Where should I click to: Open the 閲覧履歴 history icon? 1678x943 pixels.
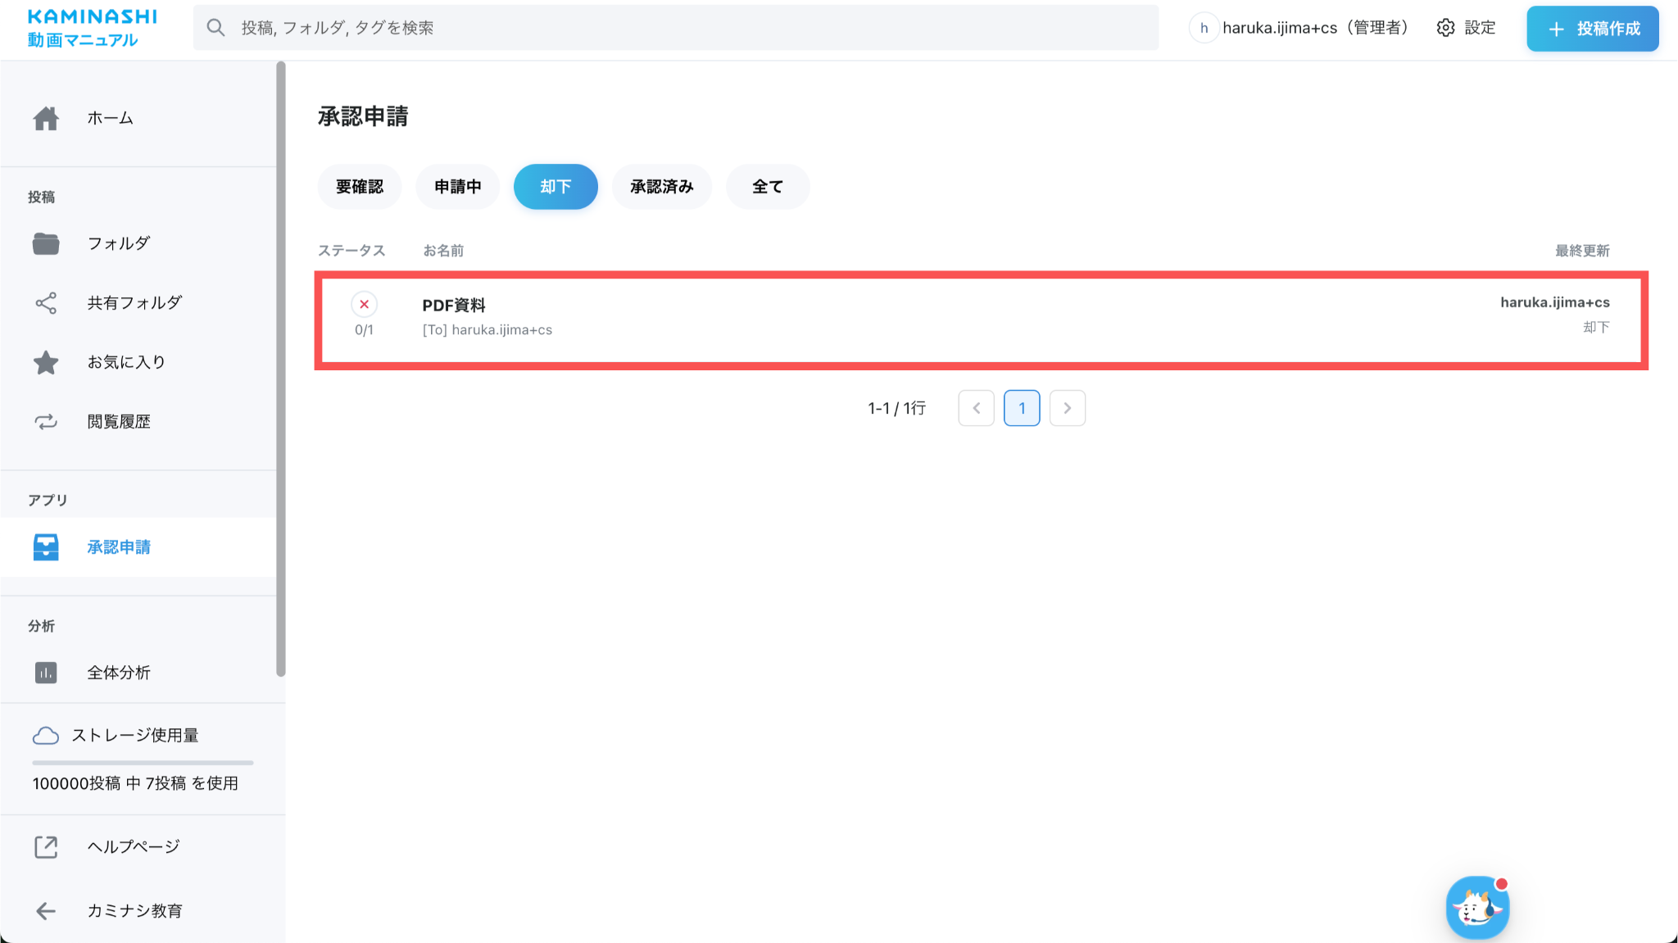46,422
